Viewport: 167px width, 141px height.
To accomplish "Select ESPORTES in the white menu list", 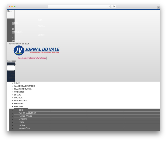I will (x=19, y=104).
